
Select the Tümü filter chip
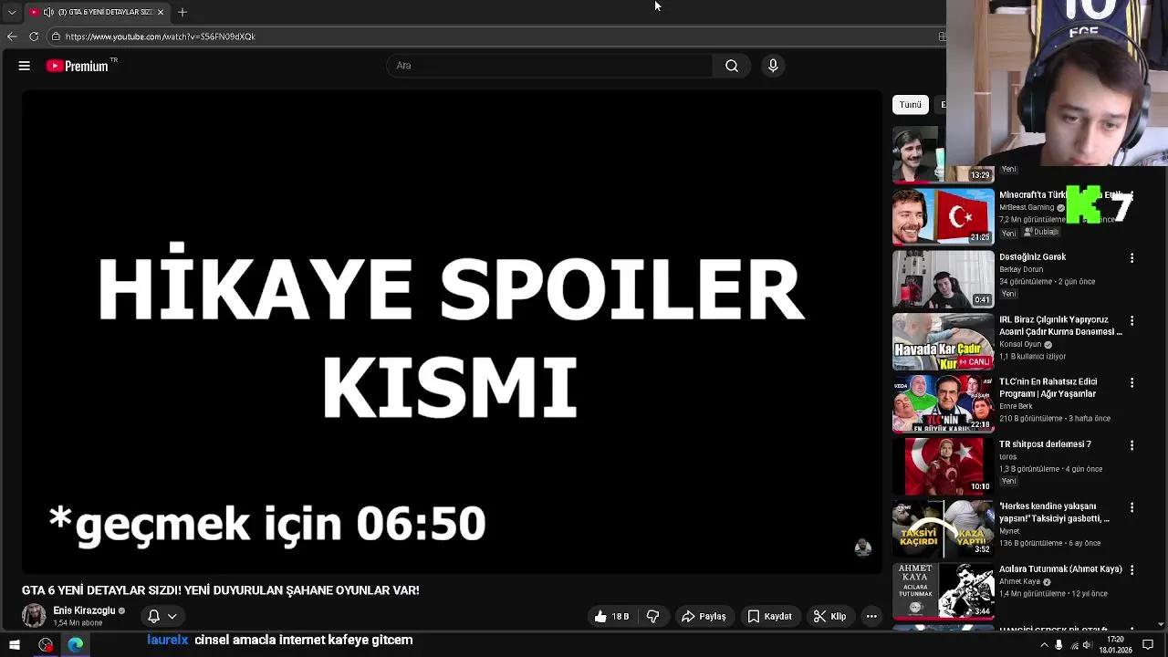click(x=911, y=105)
